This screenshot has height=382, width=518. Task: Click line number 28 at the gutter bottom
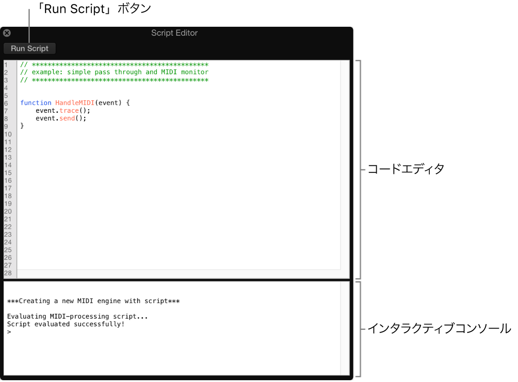(x=8, y=273)
